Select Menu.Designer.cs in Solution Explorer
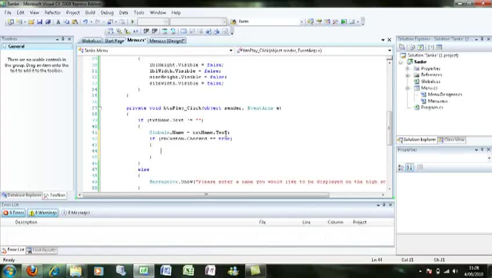The height and width of the screenshot is (278, 492). pos(444,94)
